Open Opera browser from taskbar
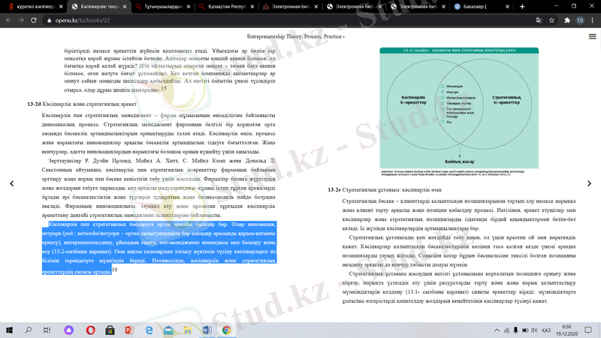 (x=90, y=330)
